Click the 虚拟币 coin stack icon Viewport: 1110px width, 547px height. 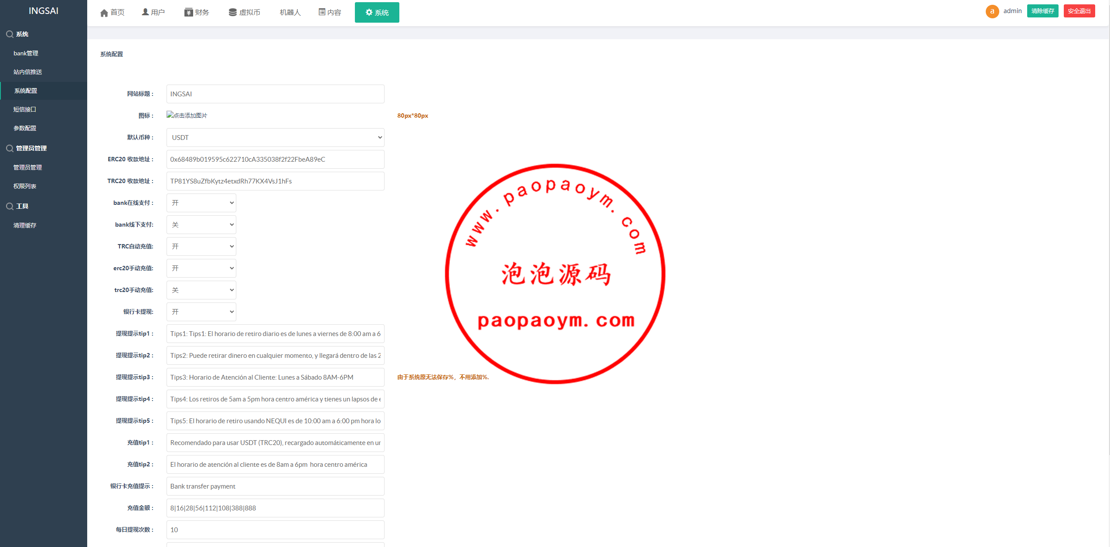pyautogui.click(x=233, y=12)
